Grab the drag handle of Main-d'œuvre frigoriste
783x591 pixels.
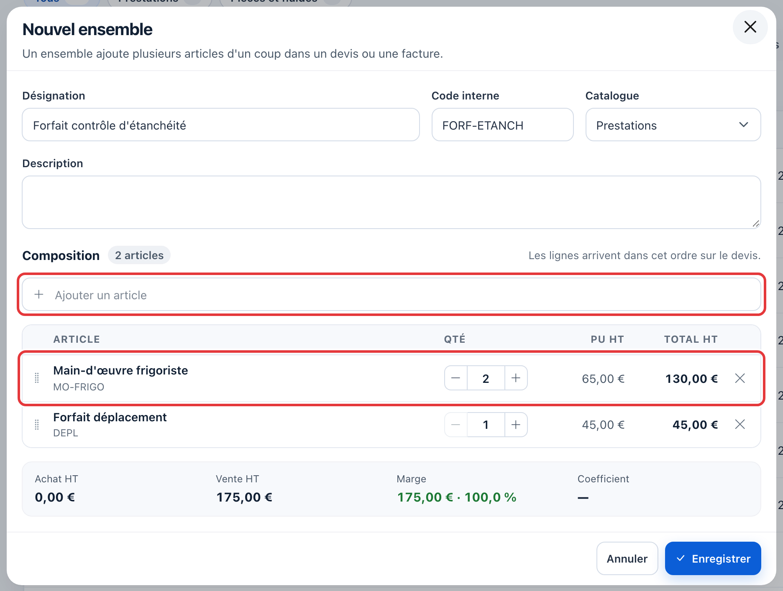point(37,378)
